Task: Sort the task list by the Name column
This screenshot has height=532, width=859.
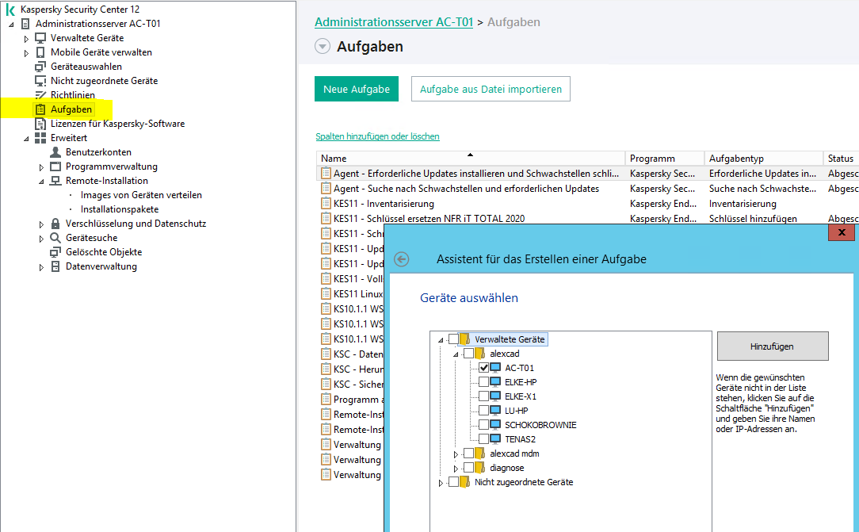Action: 471,159
